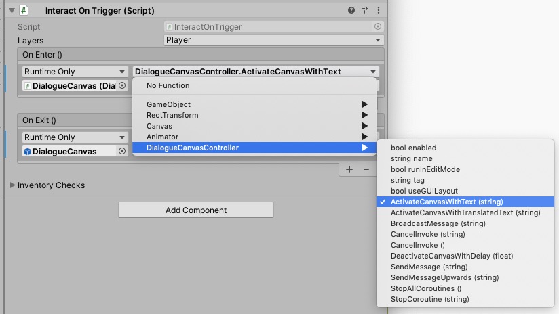Open object picker for On Exit DialogueCanvas
Screen dimensions: 559x314
122,152
